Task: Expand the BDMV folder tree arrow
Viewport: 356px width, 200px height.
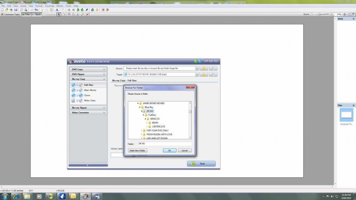Action: coord(147,122)
